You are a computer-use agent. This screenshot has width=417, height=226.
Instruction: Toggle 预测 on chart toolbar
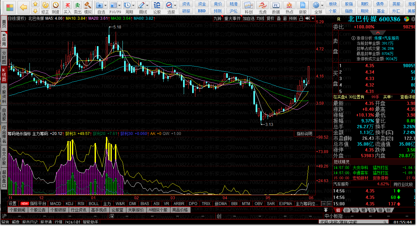293,18
